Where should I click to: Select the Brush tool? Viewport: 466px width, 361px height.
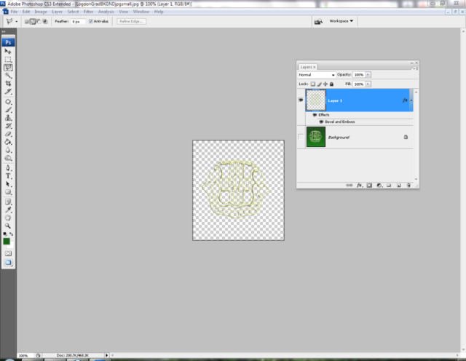pos(8,110)
